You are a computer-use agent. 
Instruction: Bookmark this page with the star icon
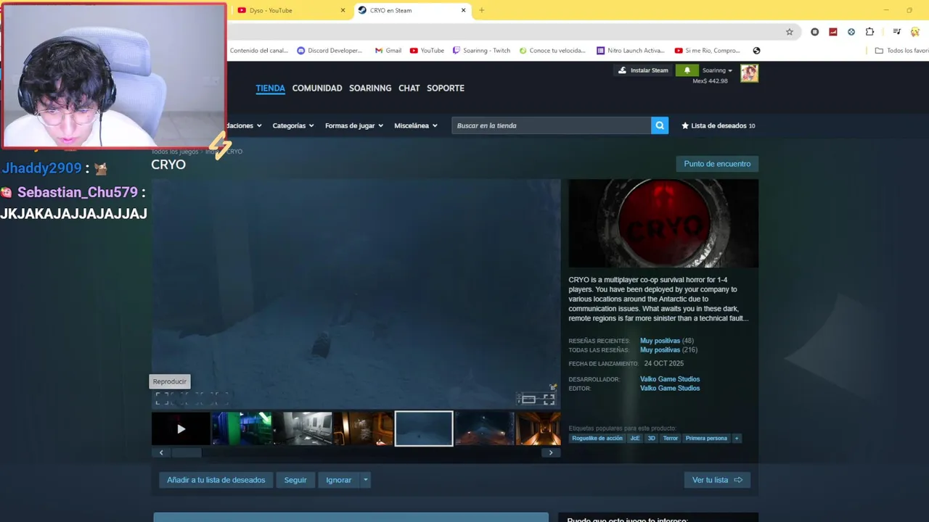[x=790, y=32]
